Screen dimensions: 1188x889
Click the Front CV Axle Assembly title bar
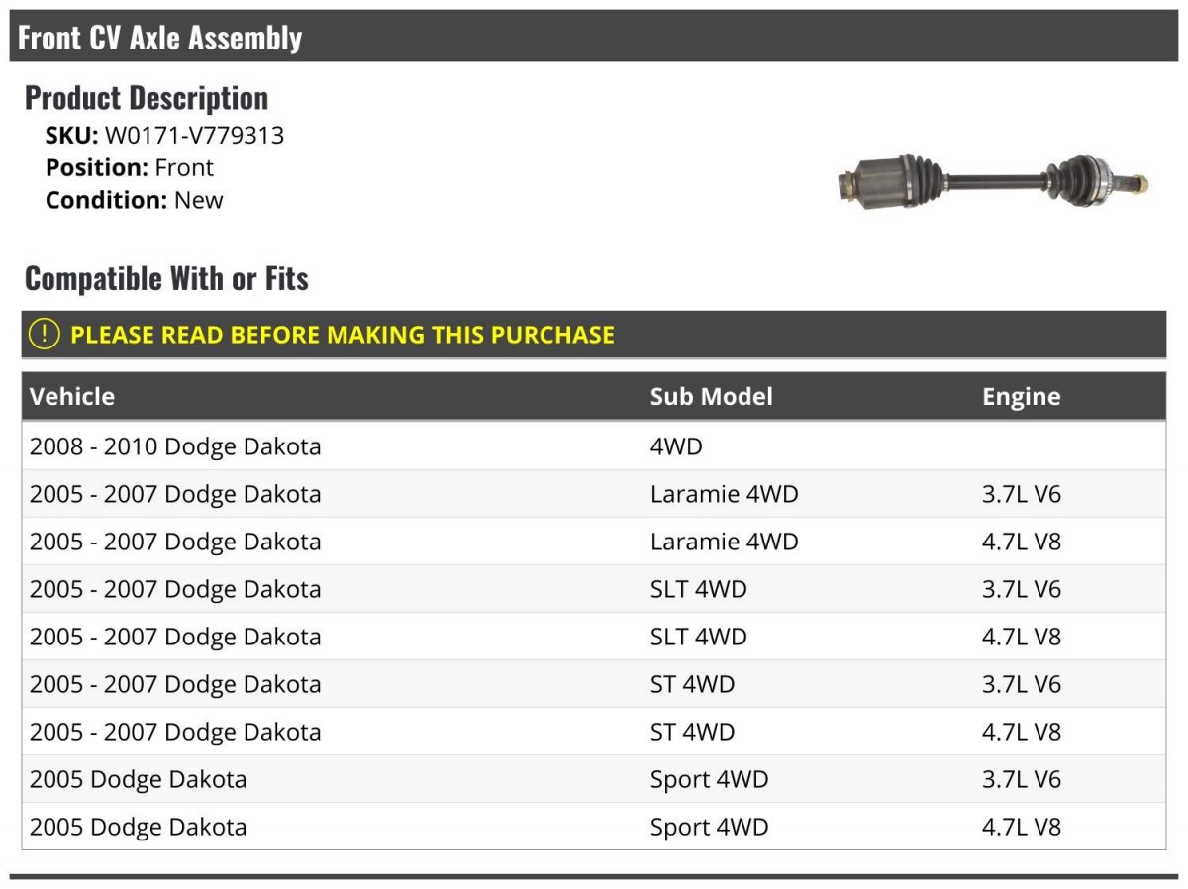click(x=594, y=37)
